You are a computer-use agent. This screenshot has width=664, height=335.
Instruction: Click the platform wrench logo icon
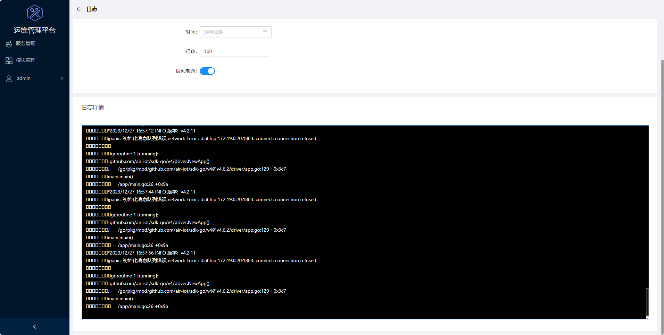(35, 13)
